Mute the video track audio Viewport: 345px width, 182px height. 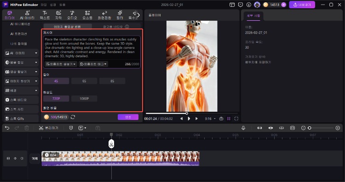tap(22, 158)
